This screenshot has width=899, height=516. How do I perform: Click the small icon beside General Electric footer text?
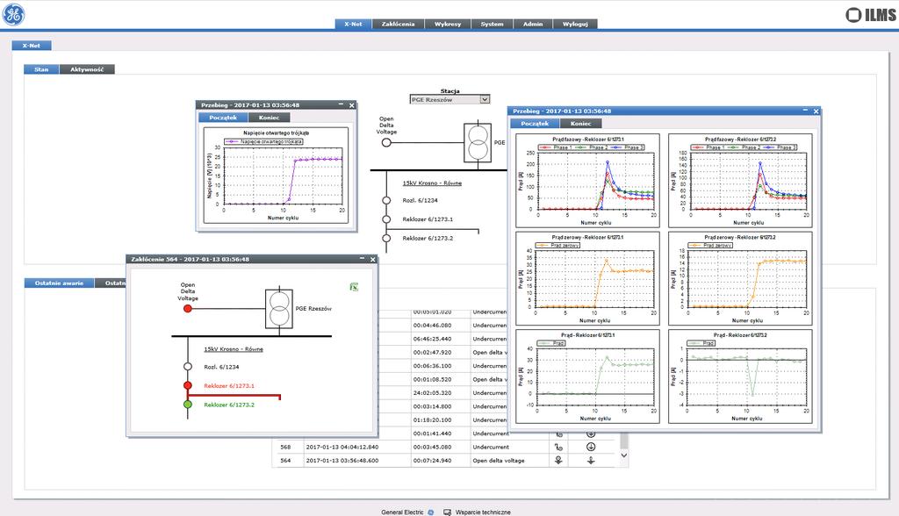pyautogui.click(x=430, y=512)
